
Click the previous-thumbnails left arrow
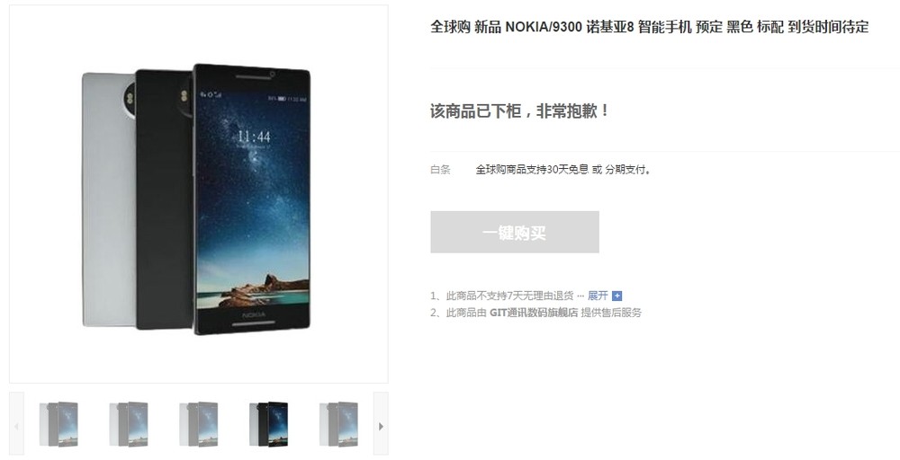point(16,424)
